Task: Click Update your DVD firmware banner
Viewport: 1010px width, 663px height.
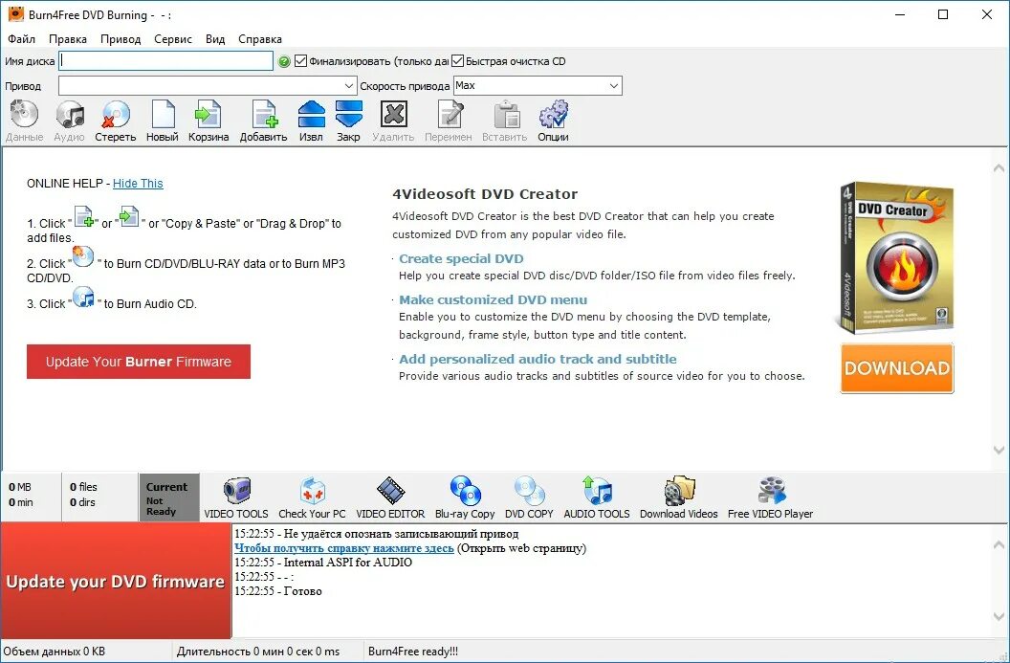Action: (x=116, y=581)
